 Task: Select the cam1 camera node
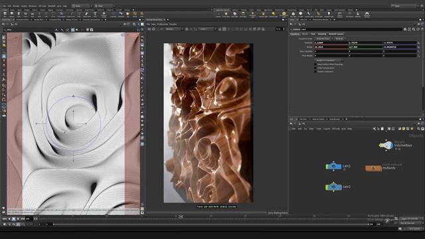pos(333,166)
